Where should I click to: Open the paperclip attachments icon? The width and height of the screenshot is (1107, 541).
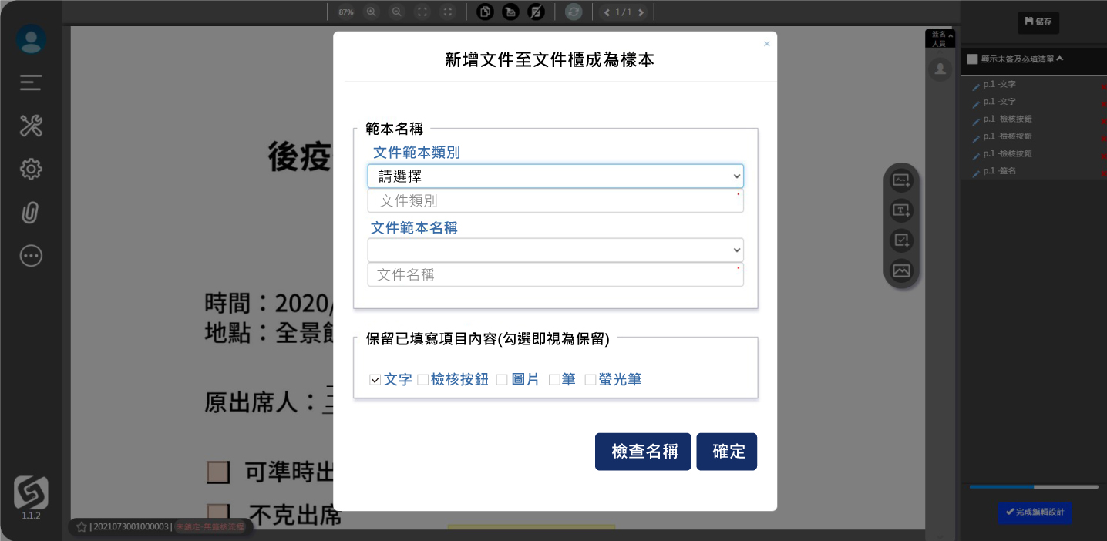(31, 213)
